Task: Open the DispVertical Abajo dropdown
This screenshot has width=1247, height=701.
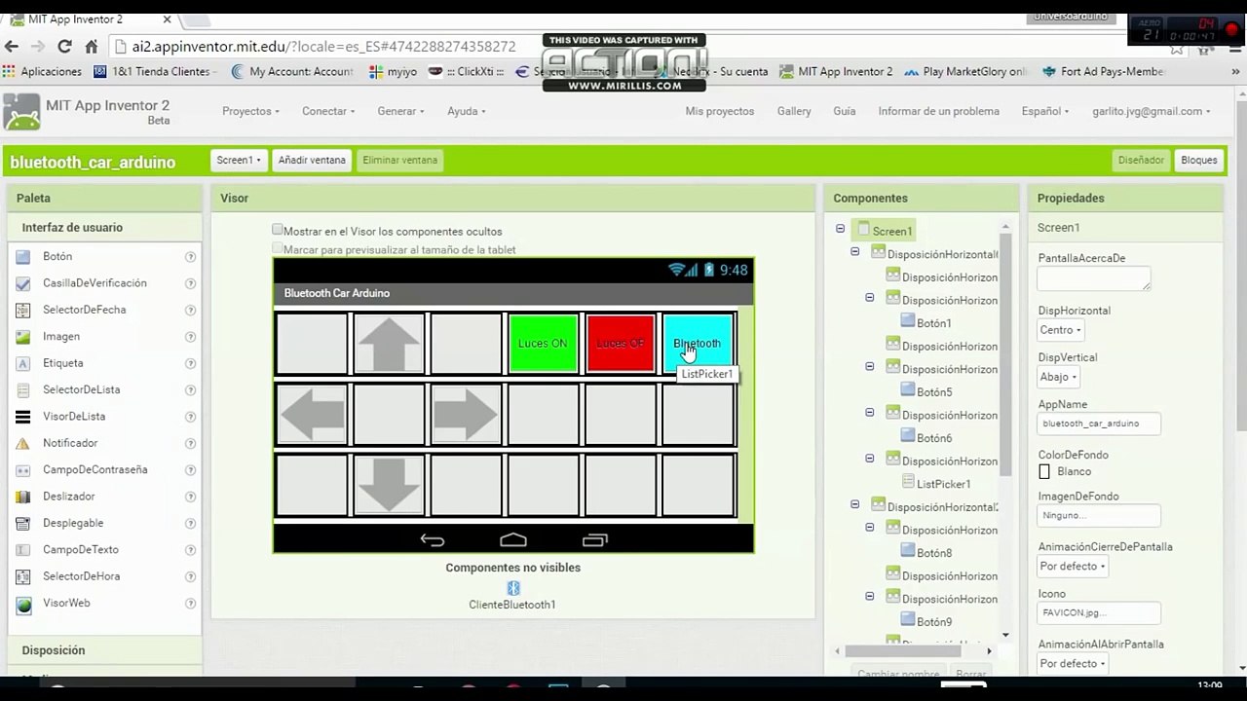Action: coord(1058,377)
